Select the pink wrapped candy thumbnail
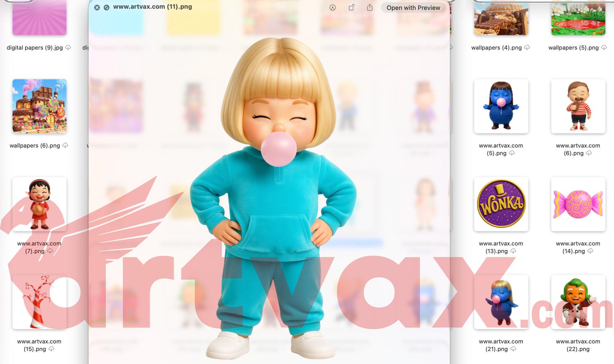 click(578, 204)
